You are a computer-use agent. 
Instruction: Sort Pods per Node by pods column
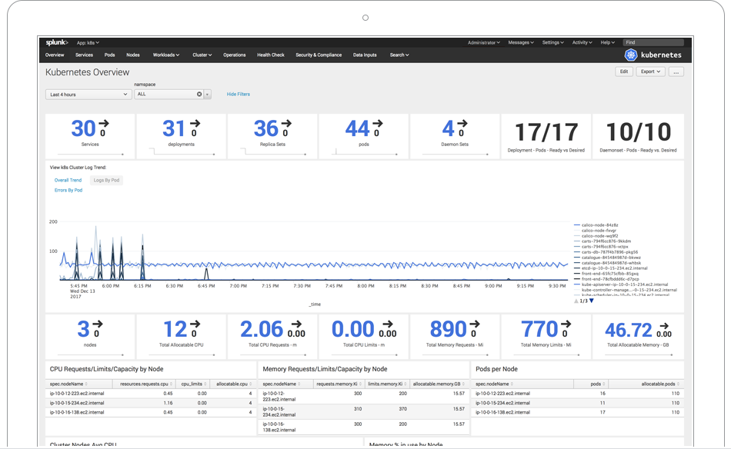(x=598, y=384)
